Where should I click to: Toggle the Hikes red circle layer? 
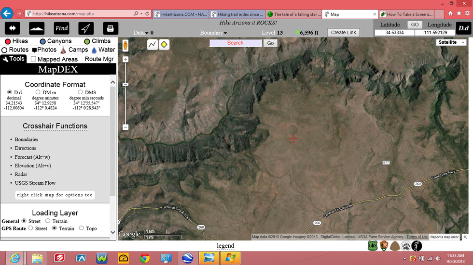click(8, 41)
